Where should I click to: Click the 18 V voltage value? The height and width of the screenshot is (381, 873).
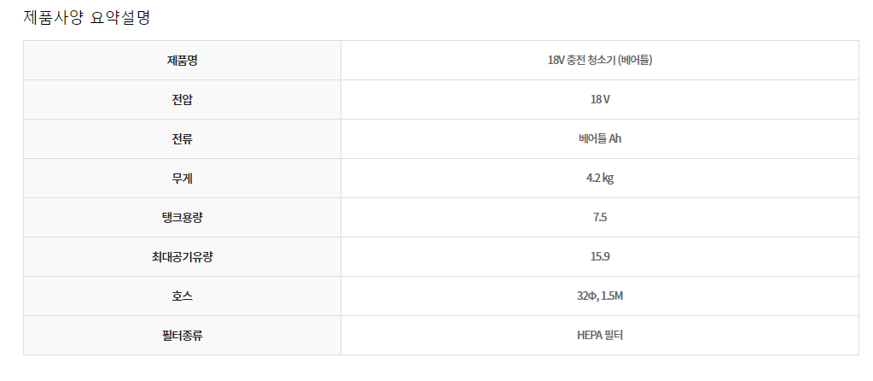coord(600,100)
